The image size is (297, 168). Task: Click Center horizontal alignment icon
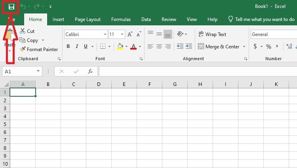(159, 46)
